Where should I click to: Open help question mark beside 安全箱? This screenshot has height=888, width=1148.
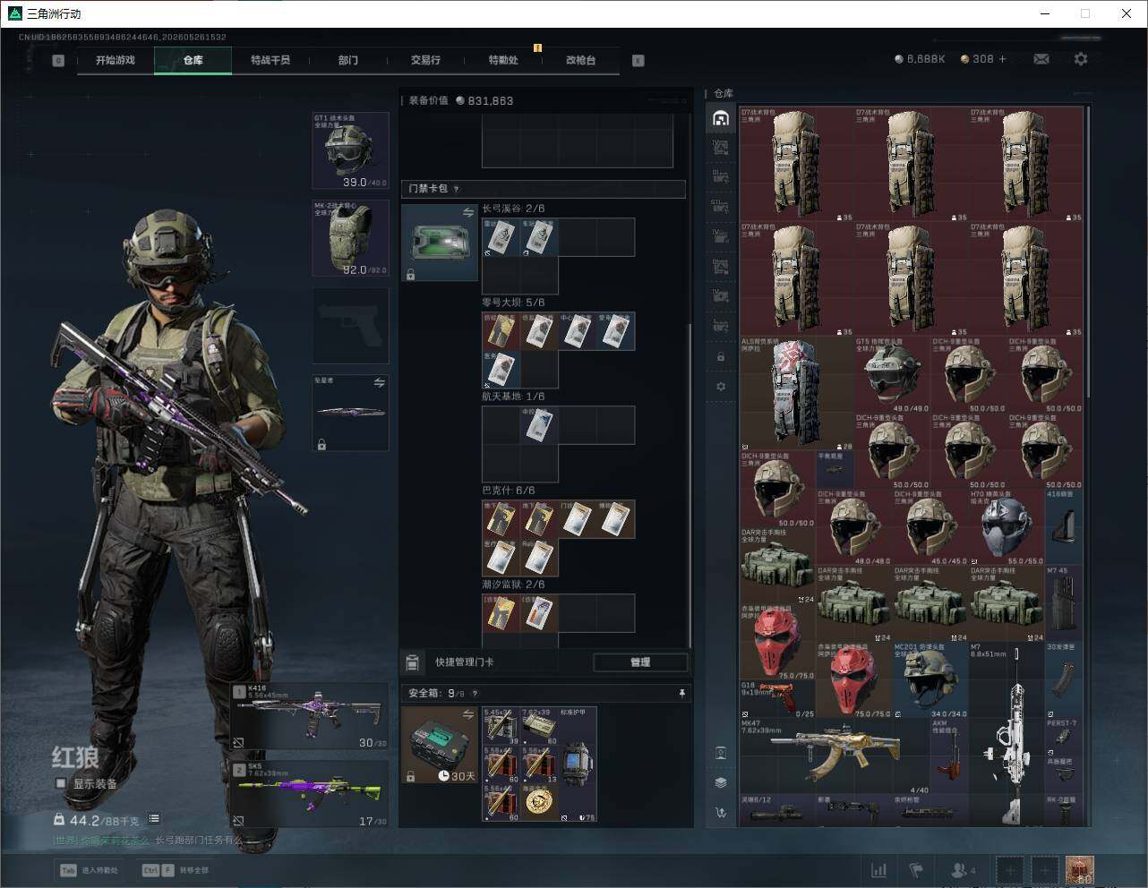tap(475, 693)
